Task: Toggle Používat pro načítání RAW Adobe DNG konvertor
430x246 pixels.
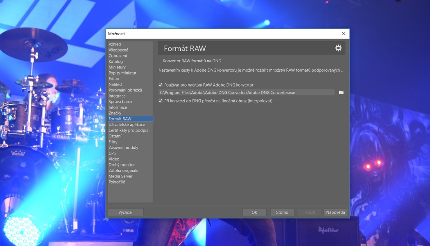Action: click(x=161, y=85)
